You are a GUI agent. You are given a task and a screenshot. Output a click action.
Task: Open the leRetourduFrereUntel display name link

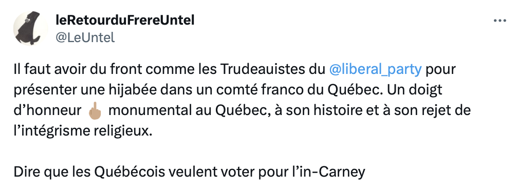tap(125, 21)
